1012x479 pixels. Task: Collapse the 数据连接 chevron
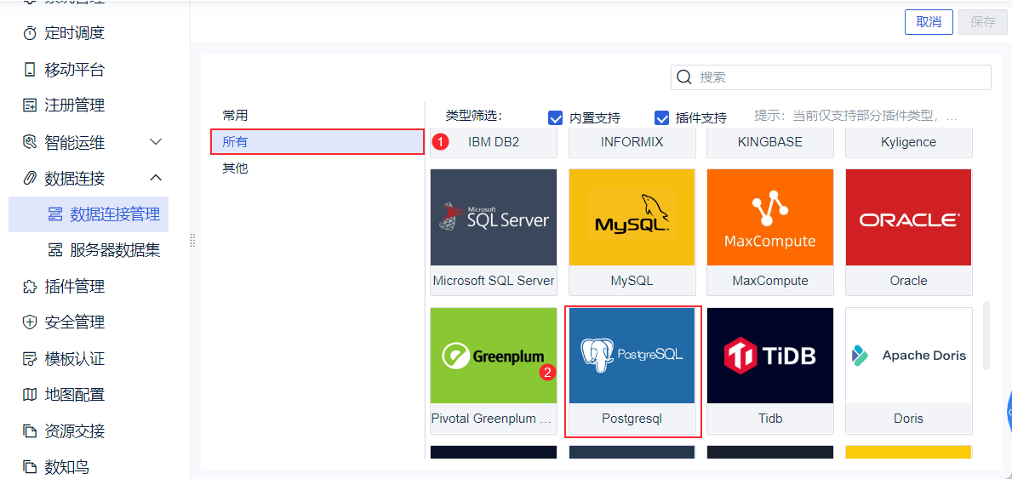click(156, 178)
